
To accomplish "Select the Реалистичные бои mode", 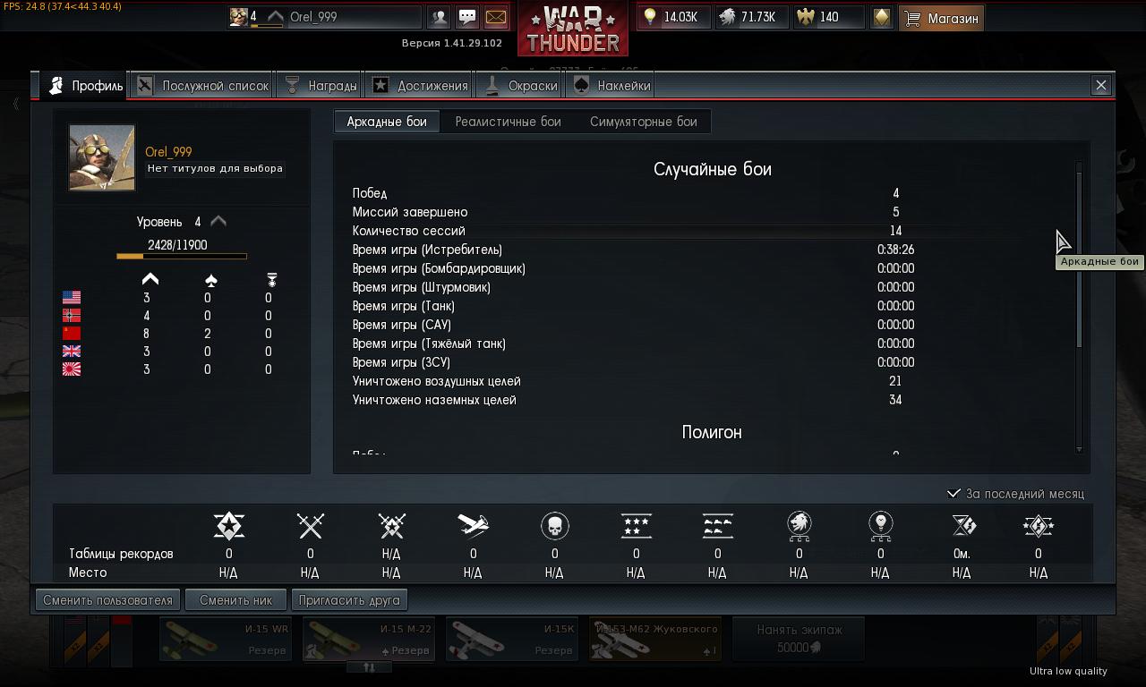I will pyautogui.click(x=508, y=122).
